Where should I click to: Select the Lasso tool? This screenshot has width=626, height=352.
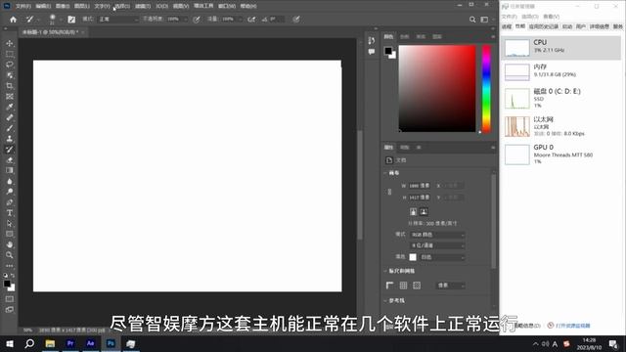(10, 65)
